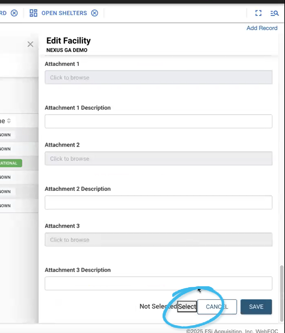Sort the column using the sort arrows icon
This screenshot has width=285, height=333.
[x=9, y=121]
